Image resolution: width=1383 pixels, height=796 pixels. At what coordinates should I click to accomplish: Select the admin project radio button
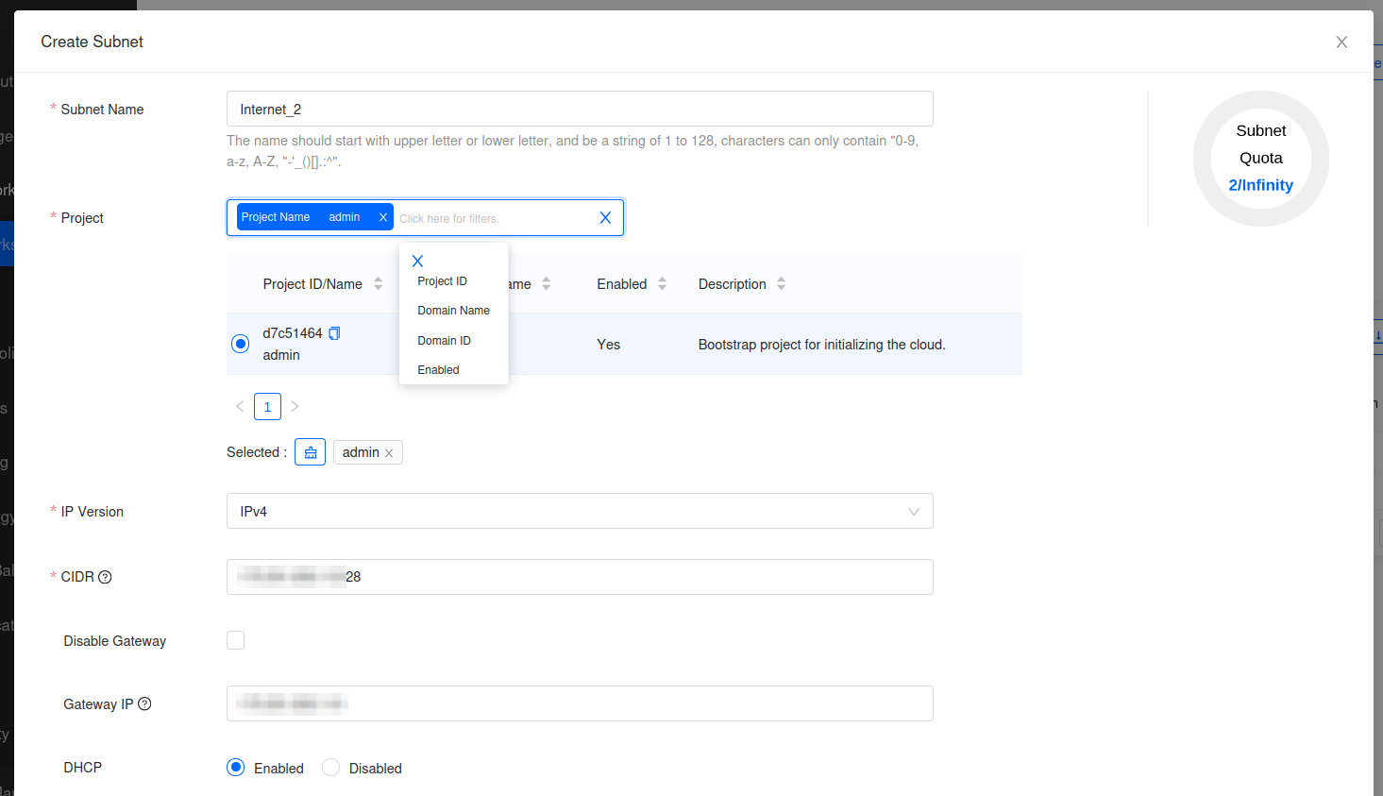[x=240, y=344]
